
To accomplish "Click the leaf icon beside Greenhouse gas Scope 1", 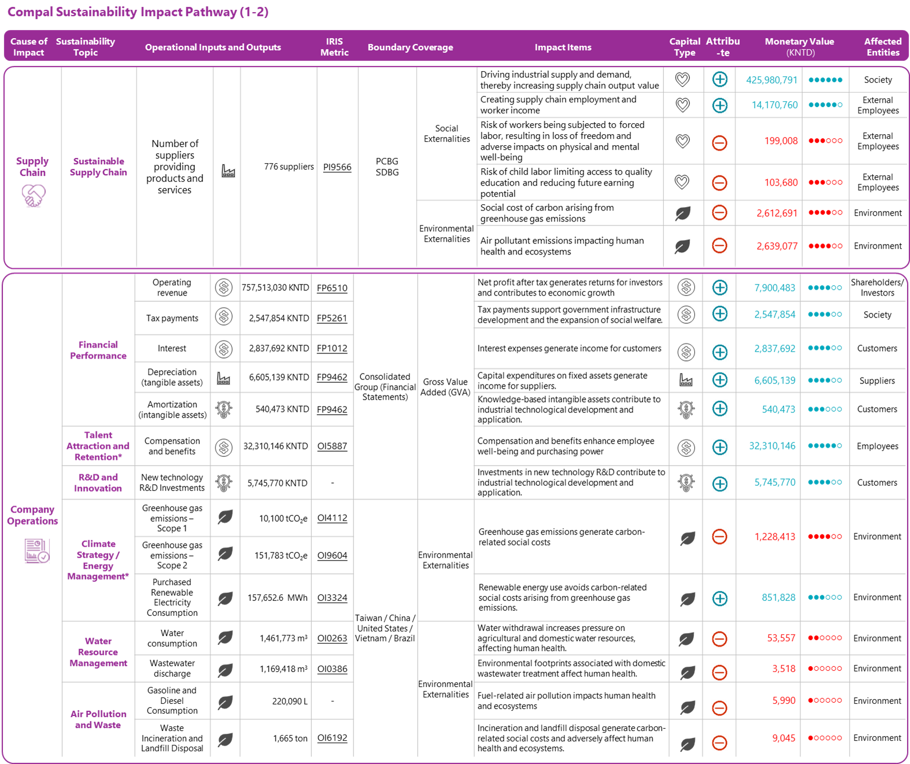I will pyautogui.click(x=225, y=517).
